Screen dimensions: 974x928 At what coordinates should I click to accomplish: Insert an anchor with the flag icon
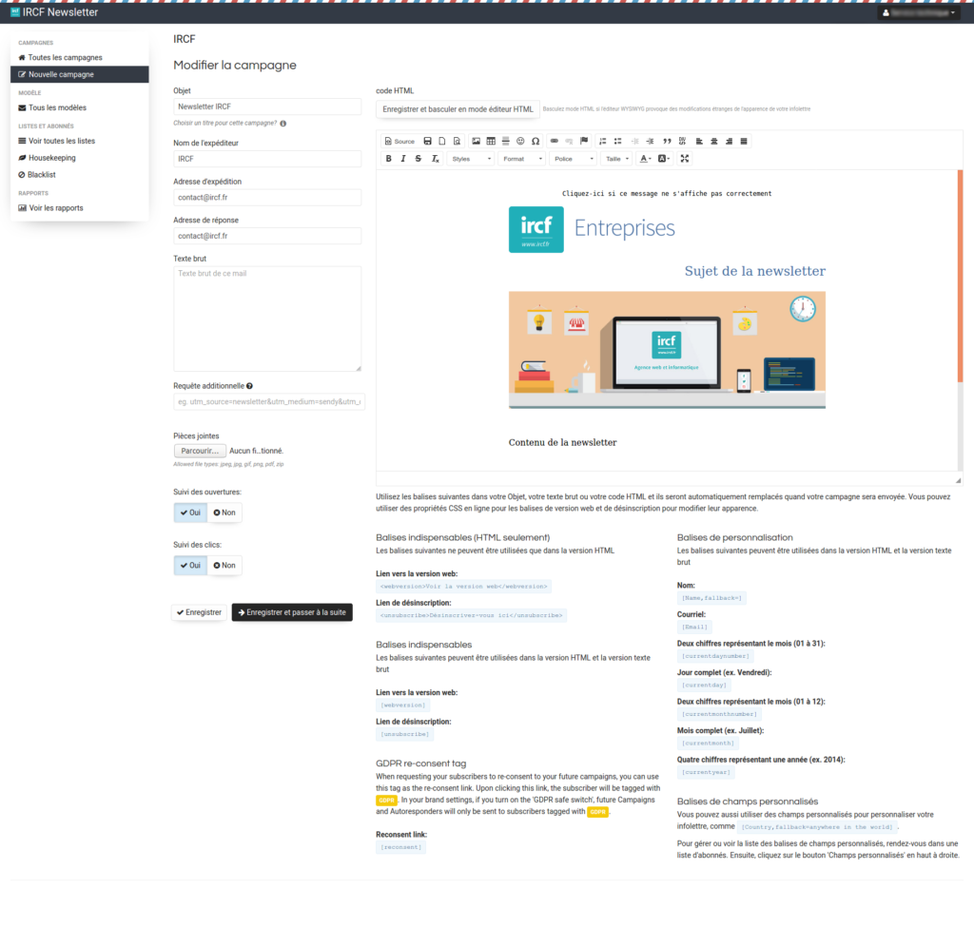(x=584, y=141)
